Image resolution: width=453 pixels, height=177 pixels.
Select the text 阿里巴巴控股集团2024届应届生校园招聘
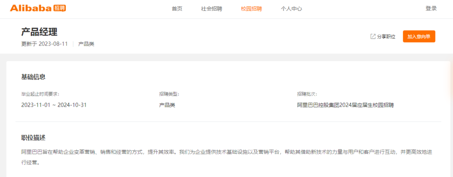(346, 105)
